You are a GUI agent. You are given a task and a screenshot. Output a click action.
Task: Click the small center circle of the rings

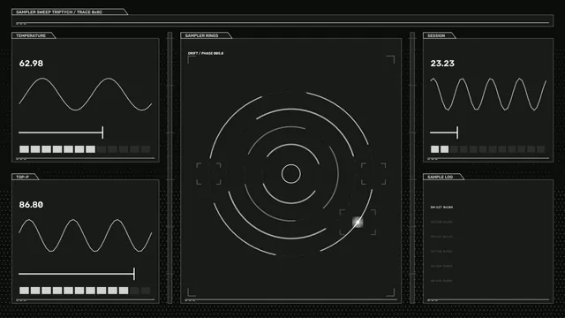coord(290,174)
